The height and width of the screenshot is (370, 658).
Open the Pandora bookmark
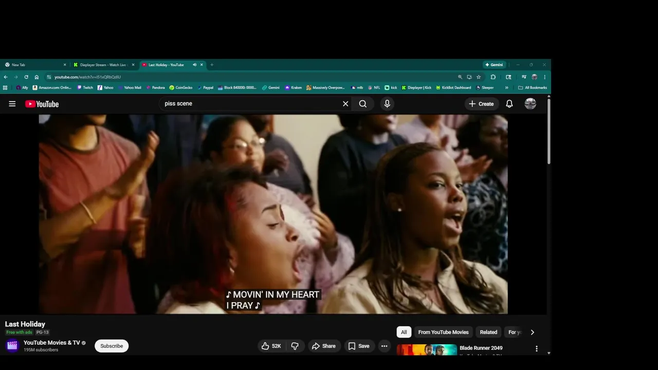coord(155,88)
